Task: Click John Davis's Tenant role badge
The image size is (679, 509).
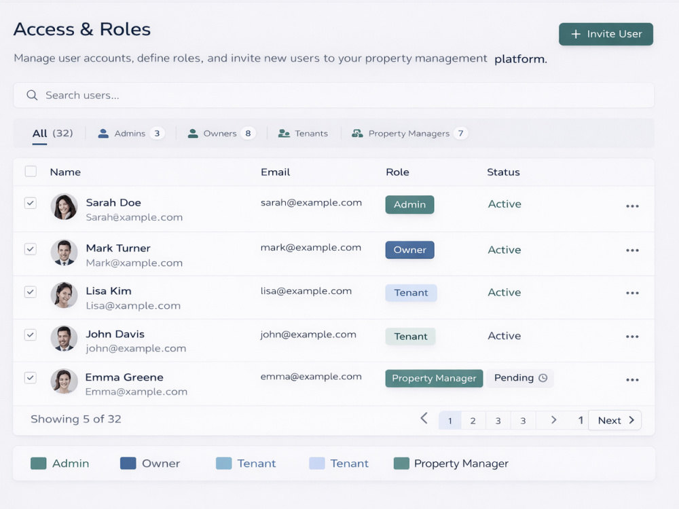Action: click(x=411, y=337)
